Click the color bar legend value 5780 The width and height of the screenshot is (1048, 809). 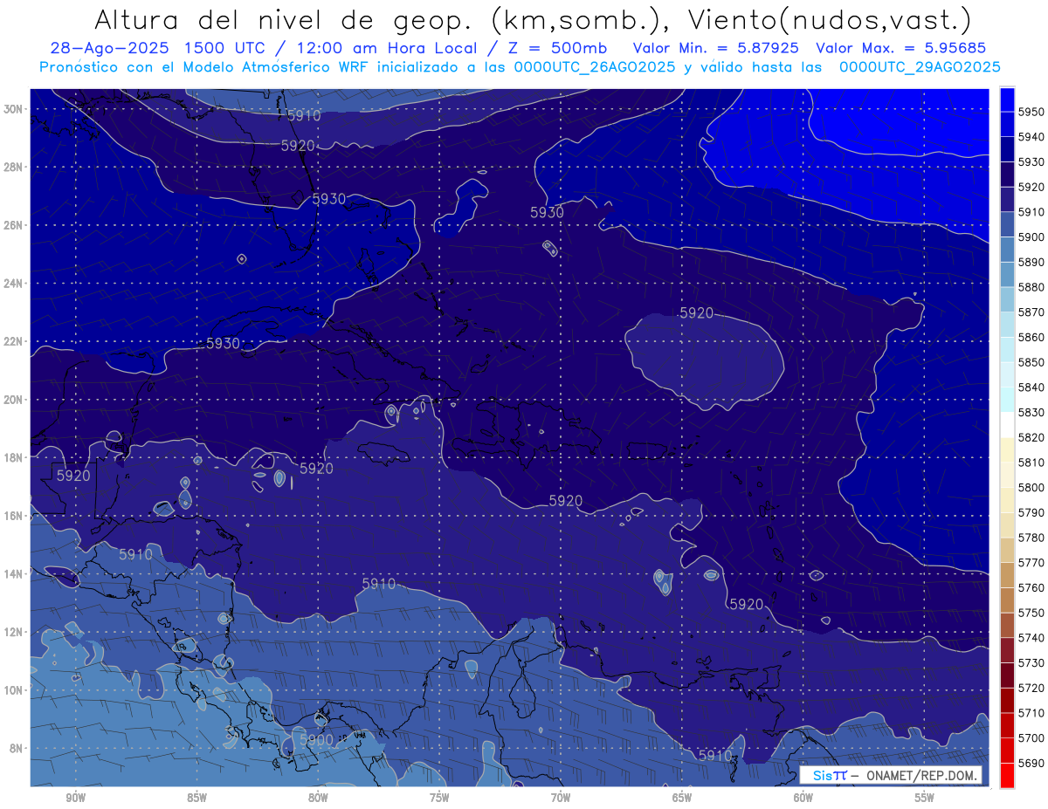(x=1031, y=538)
